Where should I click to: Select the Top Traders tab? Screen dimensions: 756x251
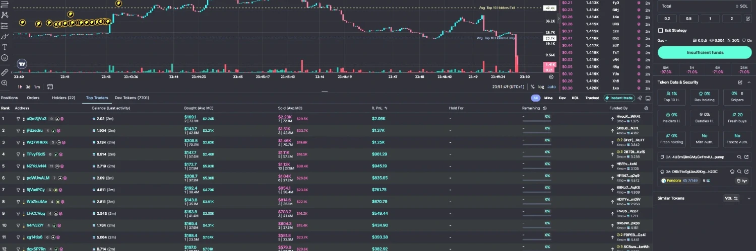(97, 98)
